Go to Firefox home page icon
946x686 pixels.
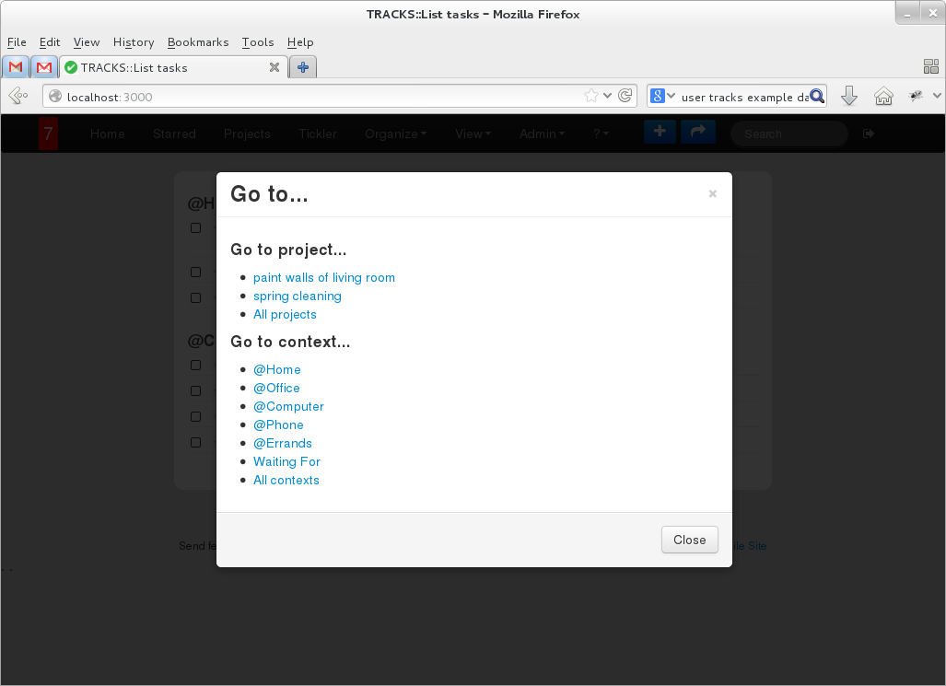pos(882,96)
